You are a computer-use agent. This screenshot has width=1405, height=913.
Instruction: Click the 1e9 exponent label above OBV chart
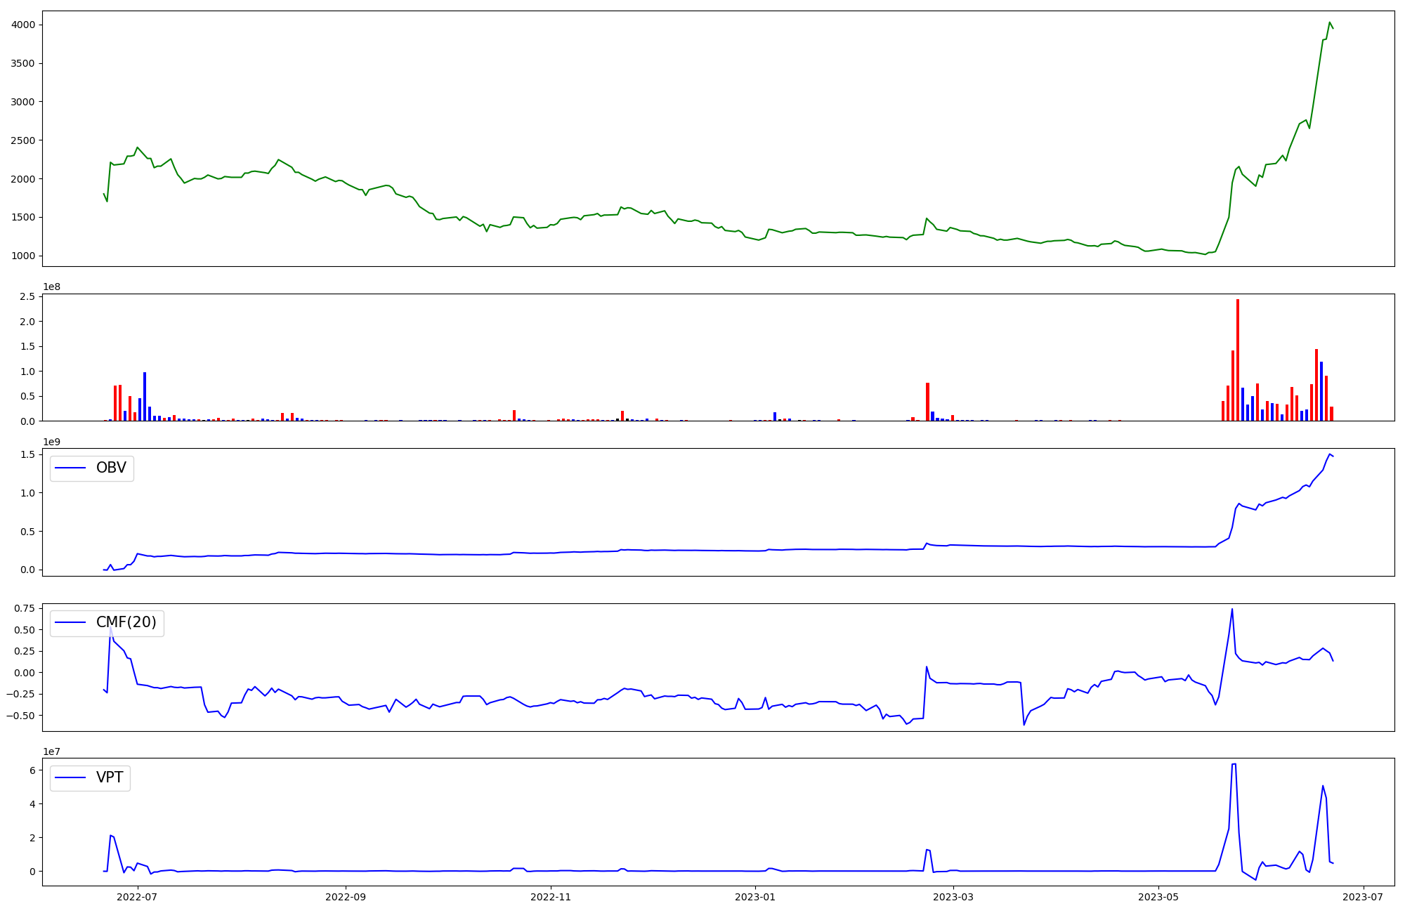(51, 442)
